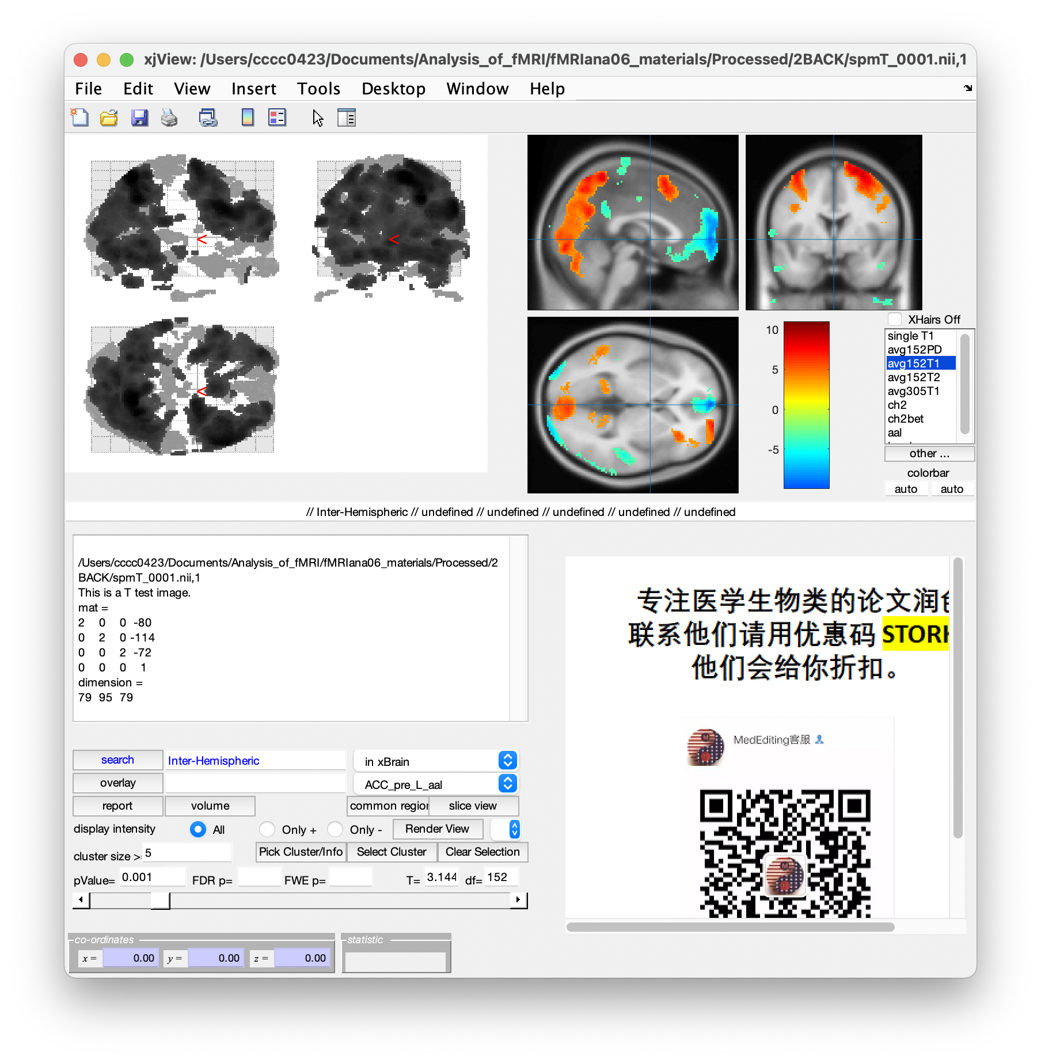Click the coronal brain slice view
This screenshot has width=1041, height=1063.
(x=834, y=223)
